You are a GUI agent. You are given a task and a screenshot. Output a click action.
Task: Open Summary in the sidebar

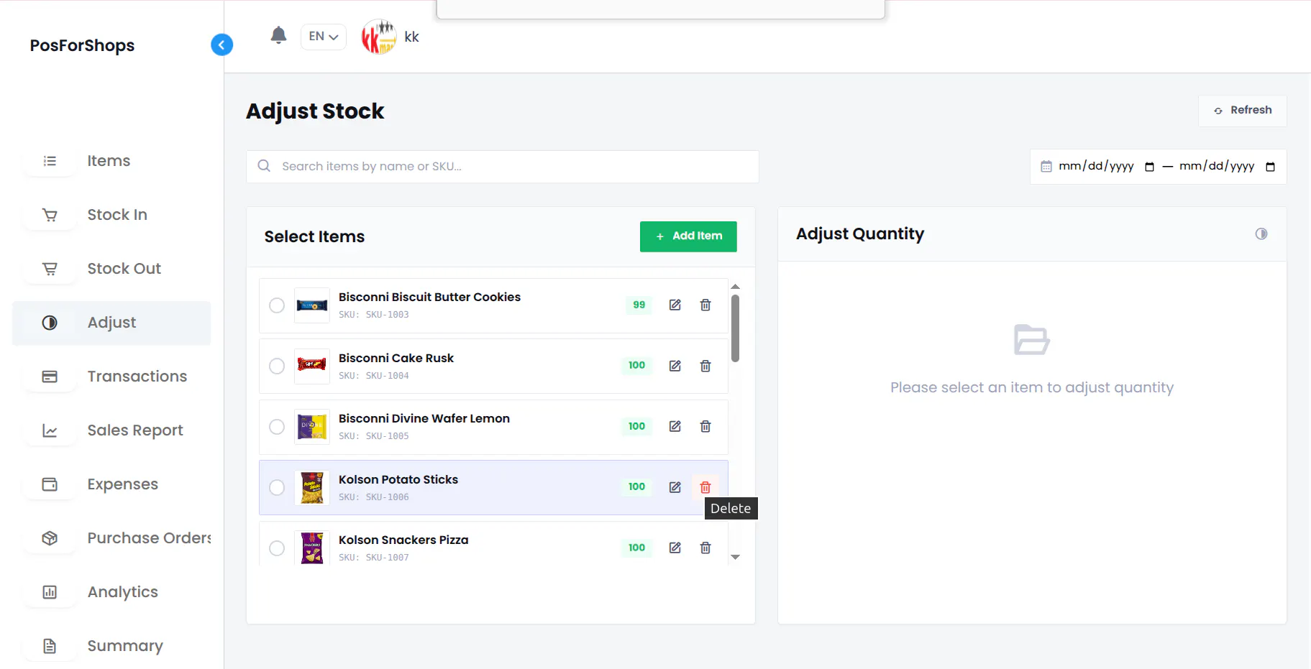pyautogui.click(x=111, y=646)
